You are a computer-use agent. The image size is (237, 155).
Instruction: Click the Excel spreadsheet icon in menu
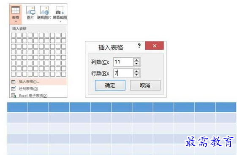[x=14, y=96]
